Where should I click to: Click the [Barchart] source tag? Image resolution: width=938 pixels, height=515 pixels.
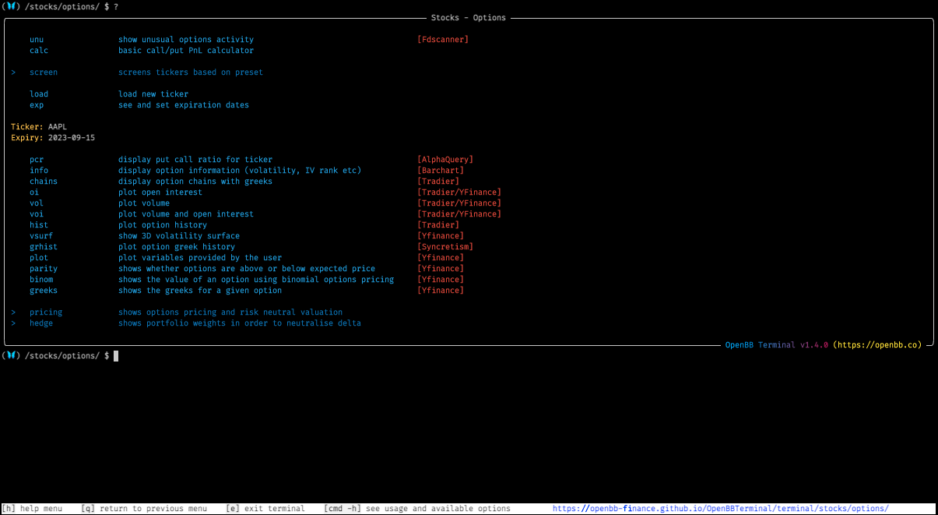441,171
